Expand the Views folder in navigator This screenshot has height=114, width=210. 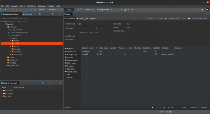(x=11, y=46)
